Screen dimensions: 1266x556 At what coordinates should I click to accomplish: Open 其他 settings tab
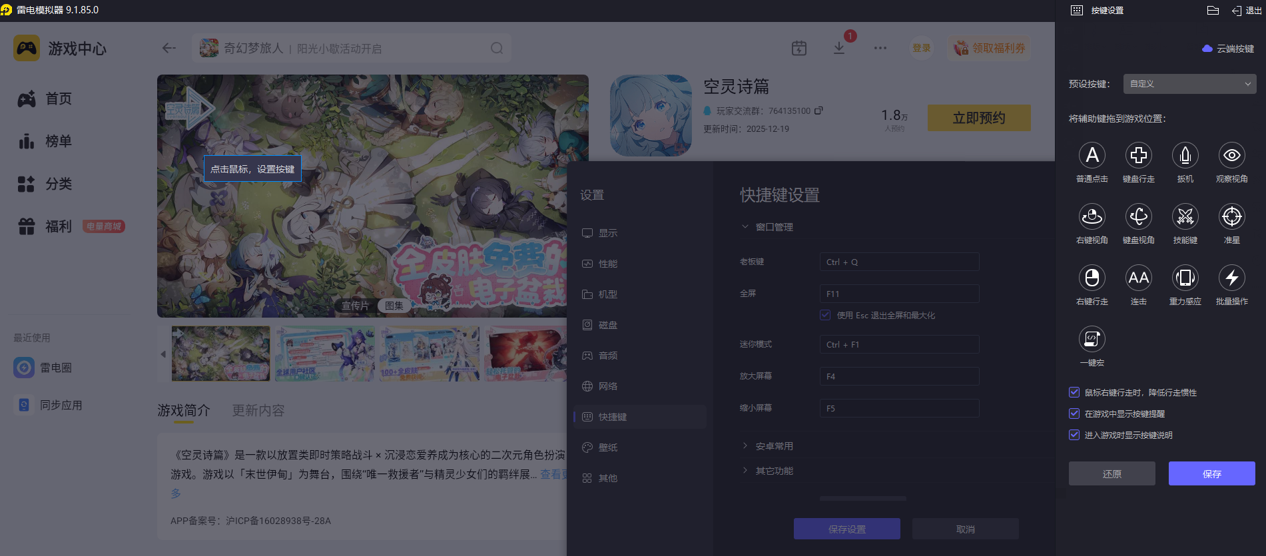click(x=640, y=478)
